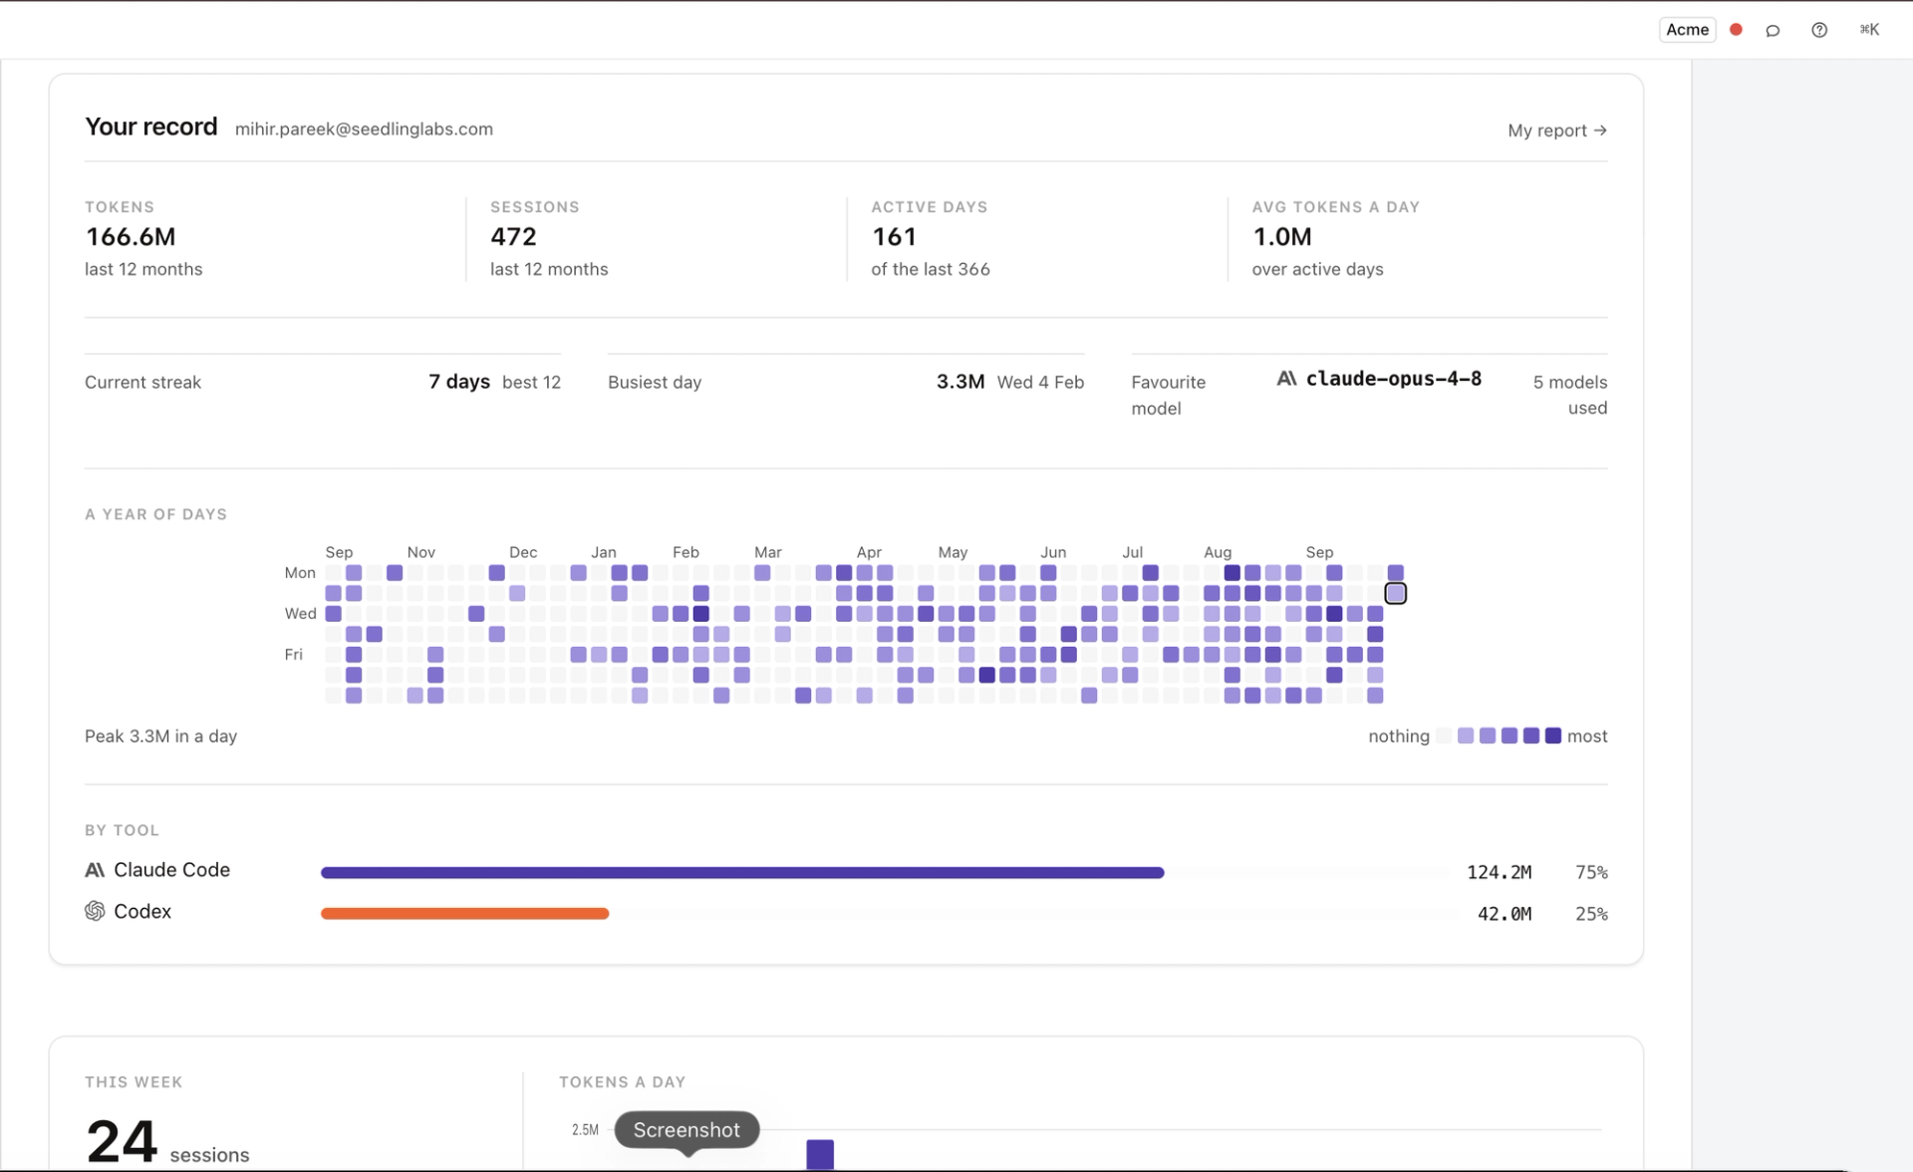Screen dimensions: 1913x1172
Task: Click the '7 days' current streak value
Action: 459,382
